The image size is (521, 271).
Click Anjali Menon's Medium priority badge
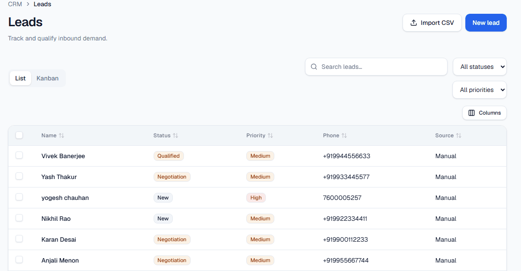coord(260,260)
